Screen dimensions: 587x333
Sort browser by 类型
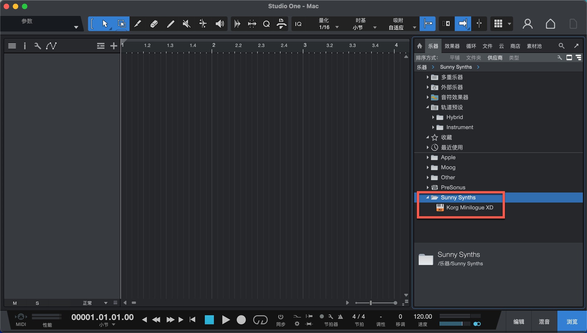[x=514, y=58]
